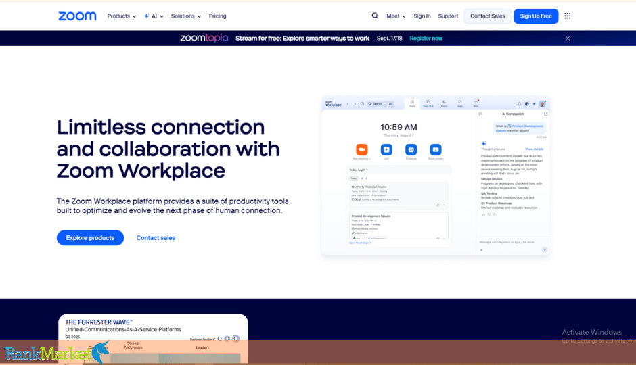Open the apps grid icon beside Sign Up Free

568,16
